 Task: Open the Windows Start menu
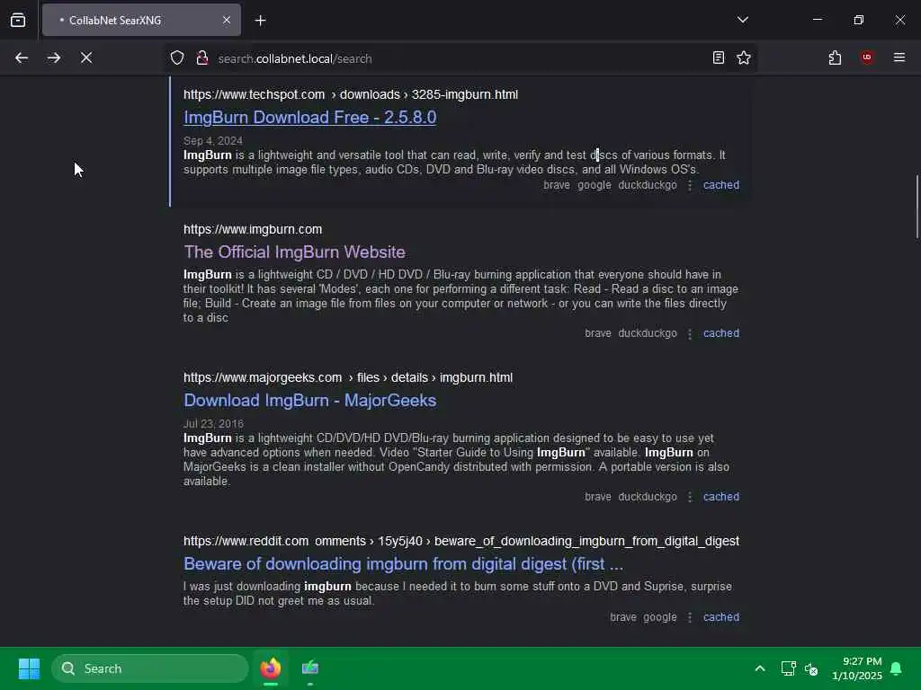coord(29,668)
